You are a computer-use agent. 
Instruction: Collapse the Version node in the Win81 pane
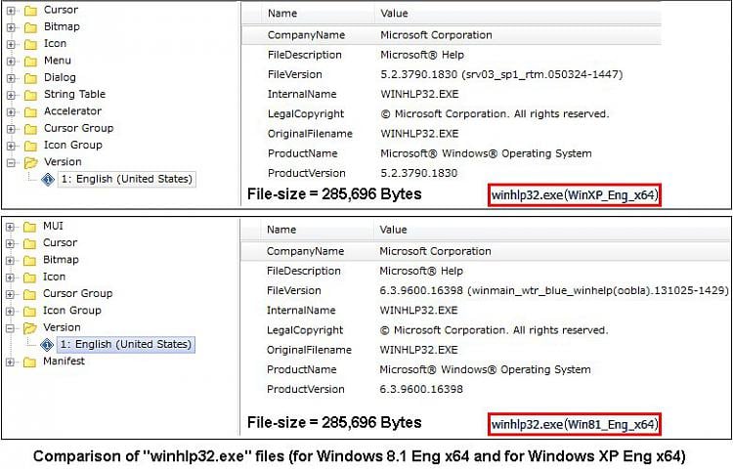click(10, 328)
